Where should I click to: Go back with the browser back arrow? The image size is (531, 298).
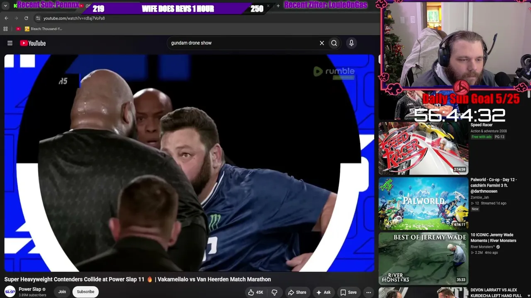click(6, 18)
